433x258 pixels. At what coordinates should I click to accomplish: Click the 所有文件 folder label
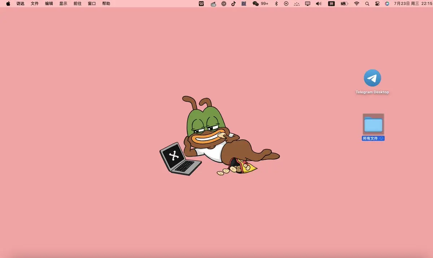[x=373, y=139]
